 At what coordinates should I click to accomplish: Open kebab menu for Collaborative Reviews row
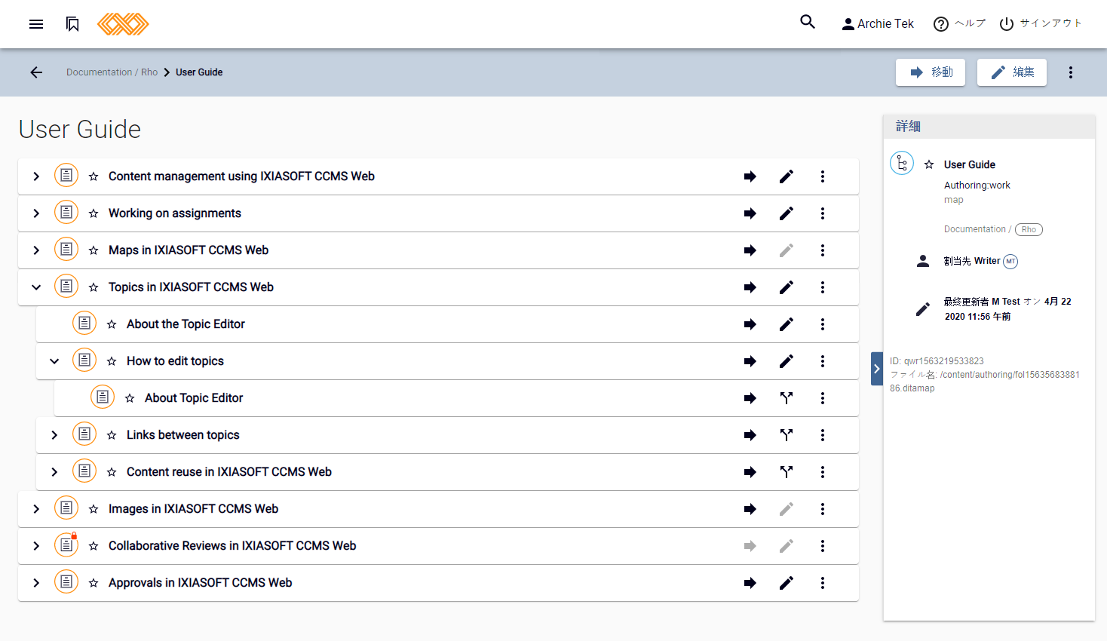click(x=823, y=546)
